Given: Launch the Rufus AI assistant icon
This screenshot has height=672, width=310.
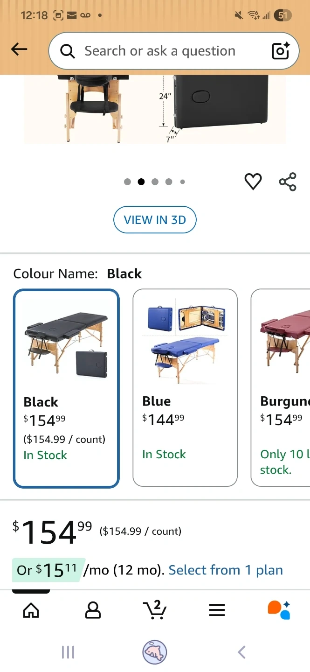Looking at the screenshot, I should tap(279, 610).
